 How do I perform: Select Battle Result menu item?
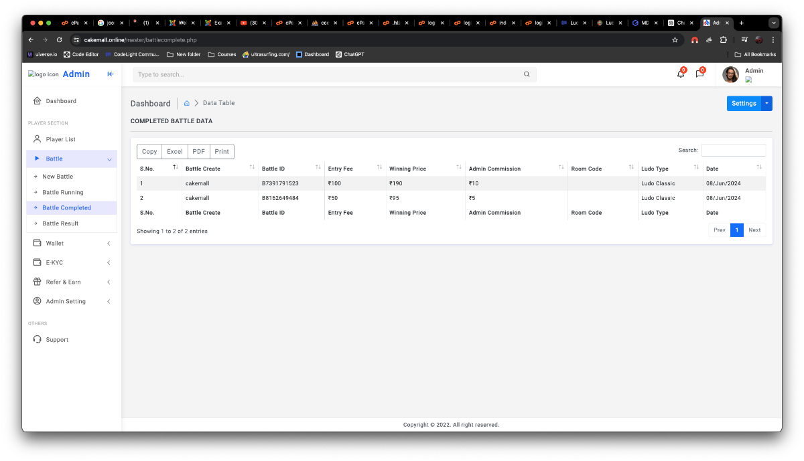tap(60, 223)
